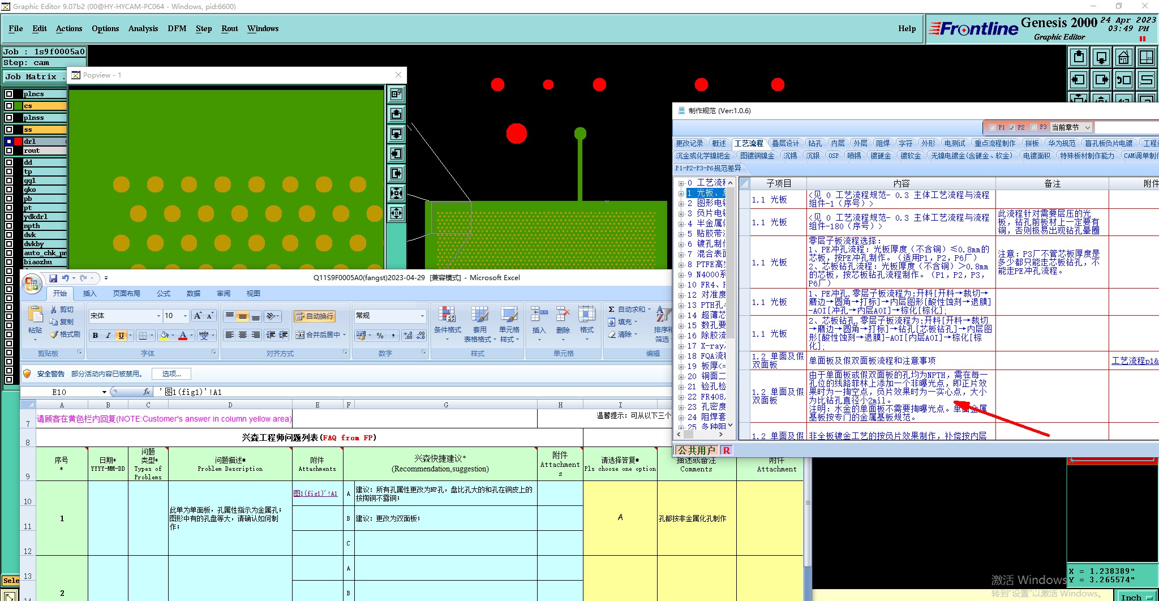Click the Job Matrix button
The width and height of the screenshot is (1159, 601).
[34, 76]
